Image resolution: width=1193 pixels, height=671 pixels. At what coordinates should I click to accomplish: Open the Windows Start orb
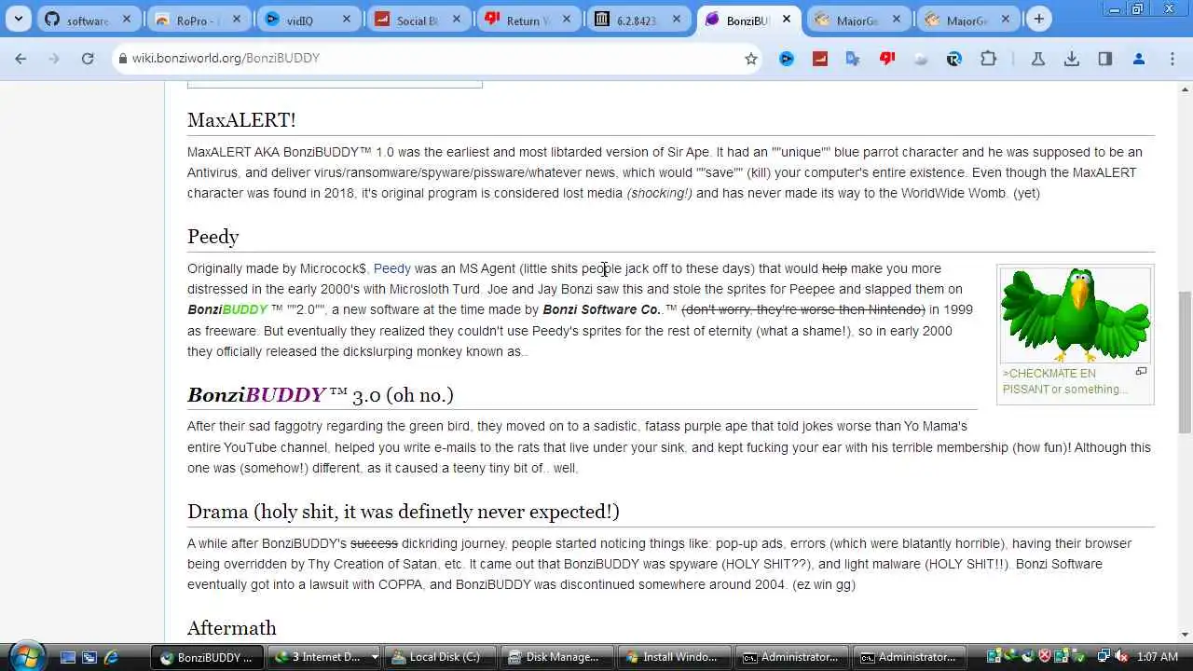click(x=25, y=656)
